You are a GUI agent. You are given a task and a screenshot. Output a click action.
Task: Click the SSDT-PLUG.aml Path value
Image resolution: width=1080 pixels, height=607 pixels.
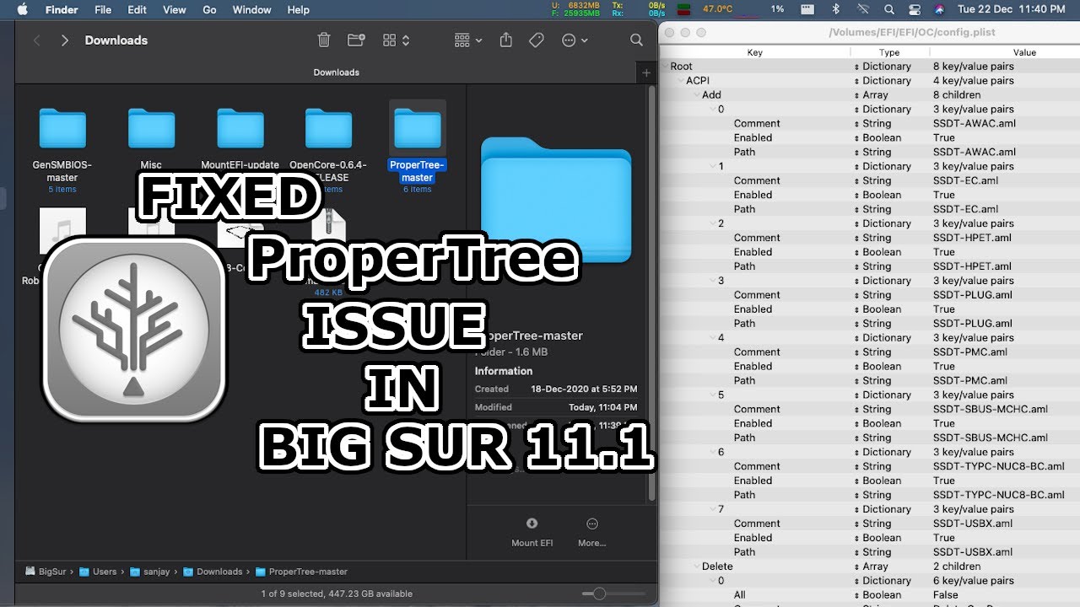[972, 324]
